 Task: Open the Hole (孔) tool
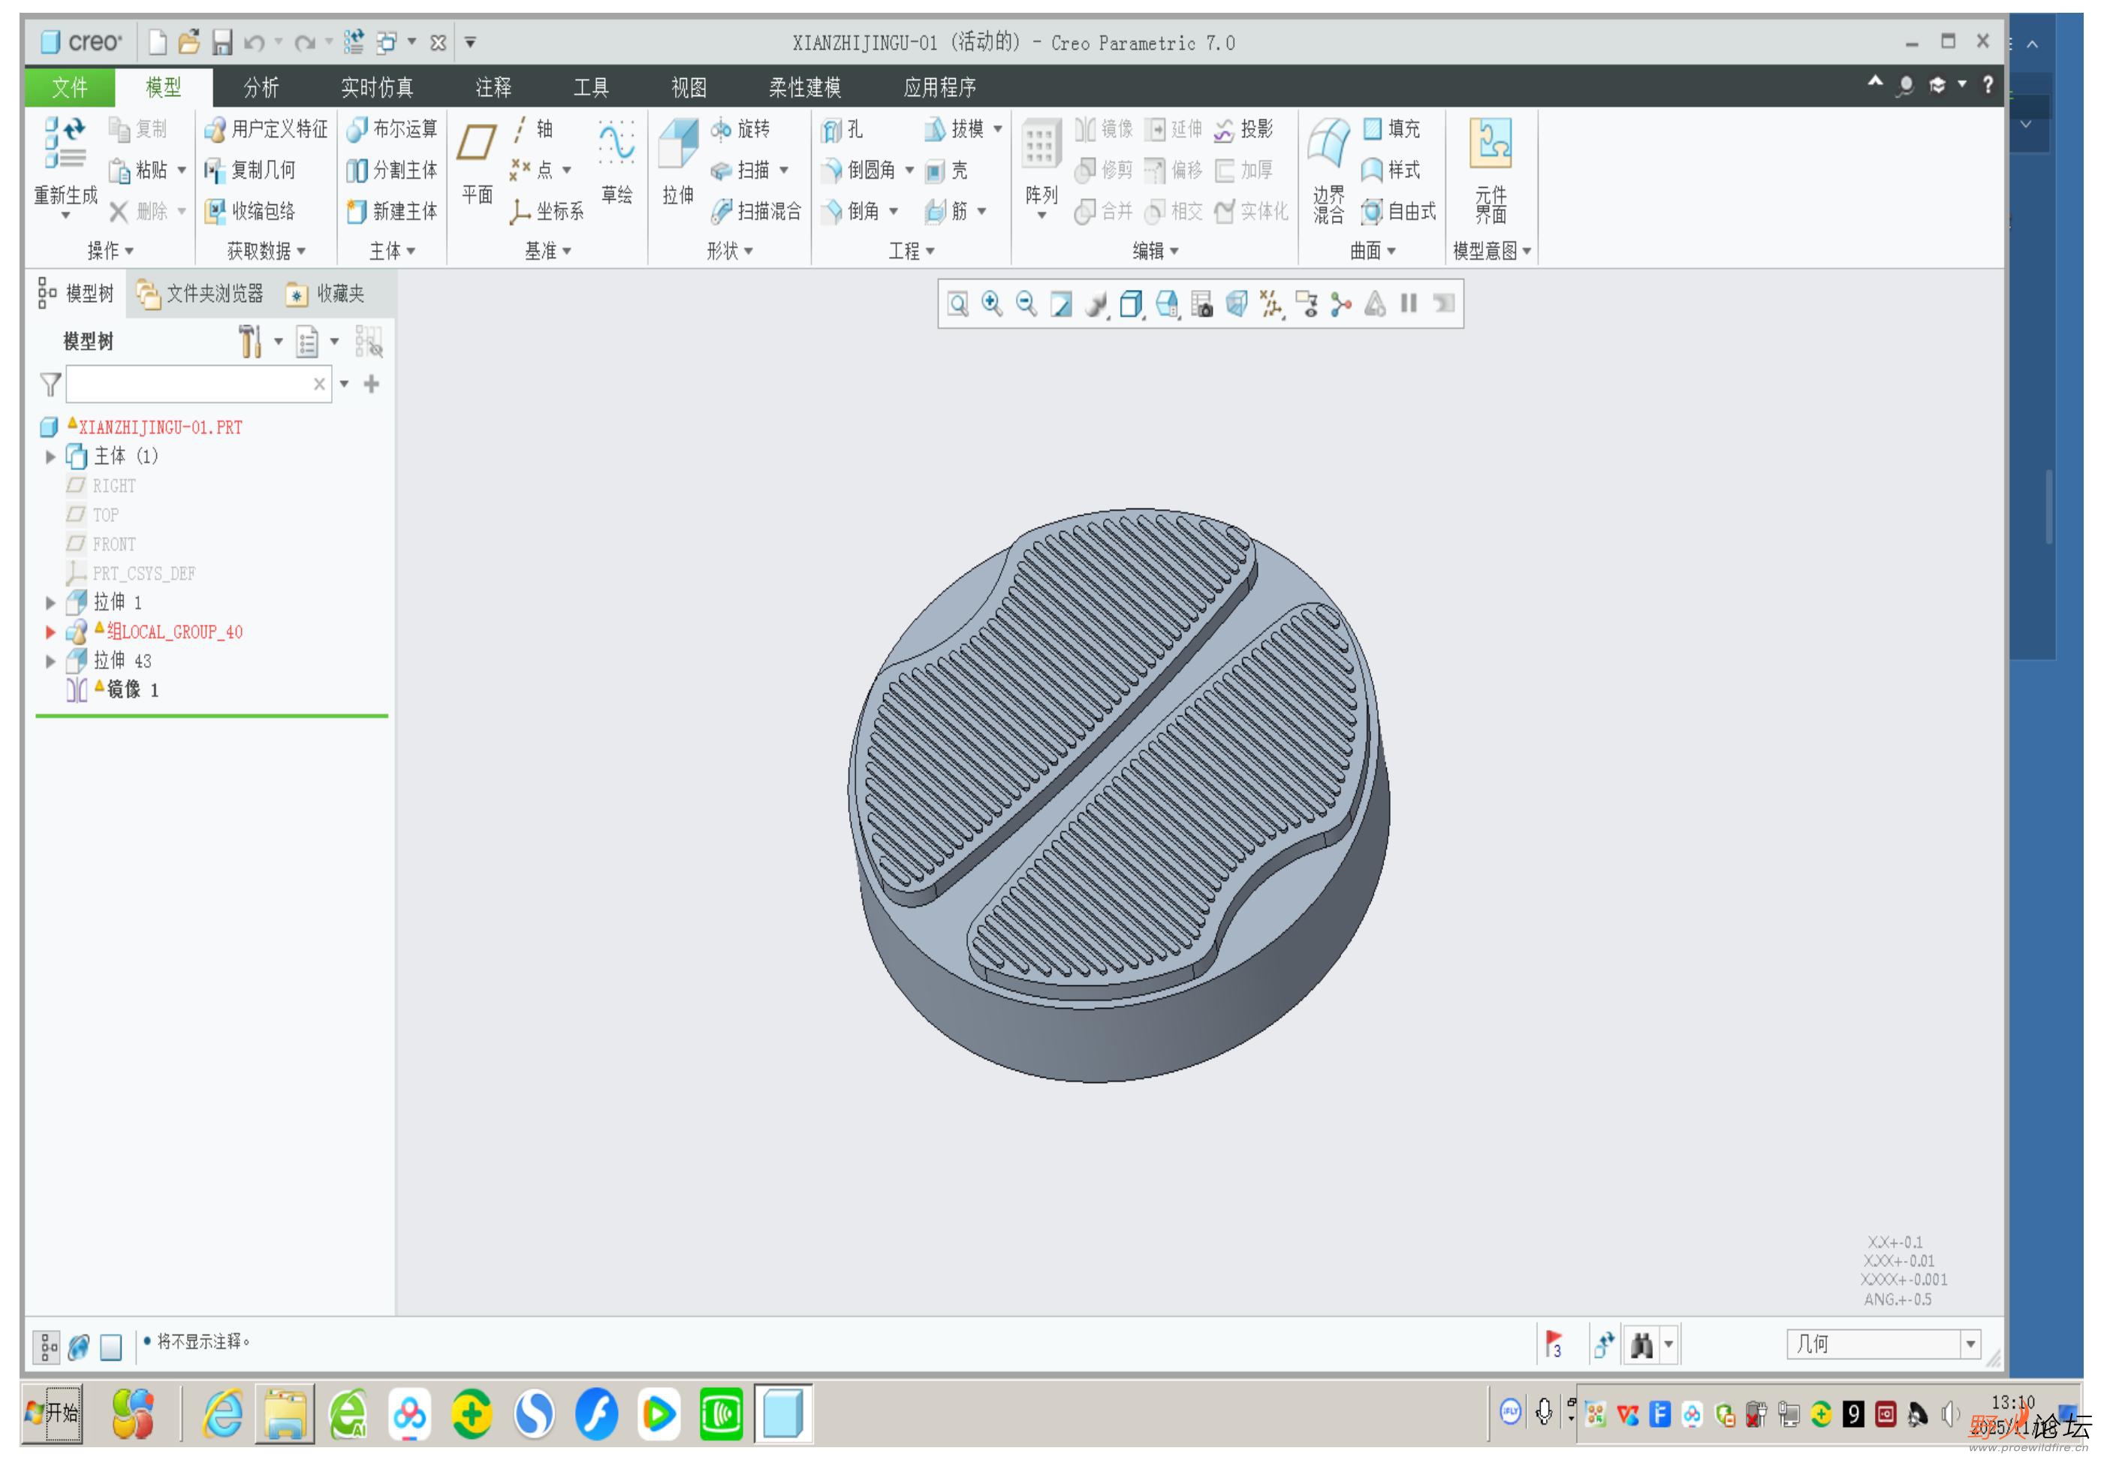[830, 129]
